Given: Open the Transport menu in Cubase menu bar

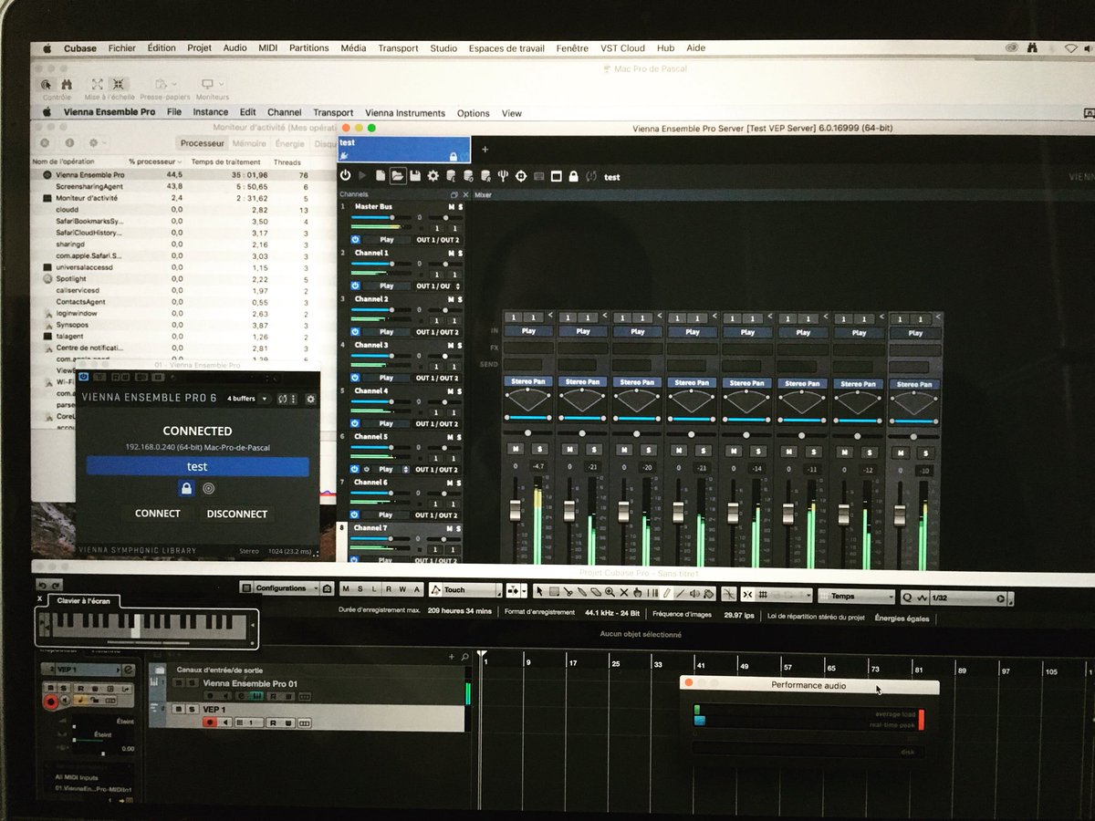Looking at the screenshot, I should click(398, 48).
